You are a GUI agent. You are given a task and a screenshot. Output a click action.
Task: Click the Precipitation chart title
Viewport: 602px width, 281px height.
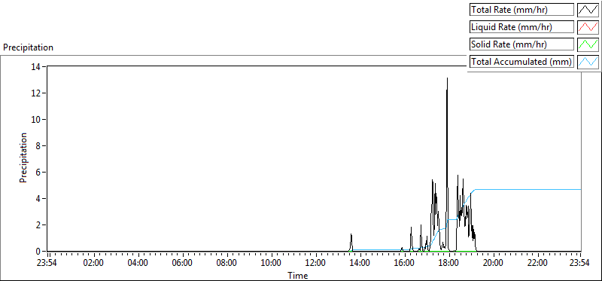click(x=28, y=47)
